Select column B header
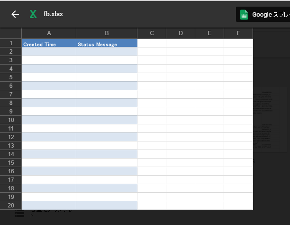The image size is (290, 225). click(x=107, y=33)
